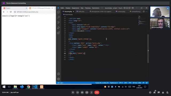Select the UTF-8 encoding status item
This screenshot has width=171, height=96.
click(x=121, y=83)
